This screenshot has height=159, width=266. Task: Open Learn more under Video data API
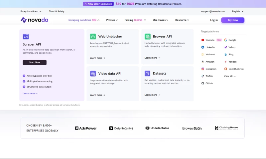(x=97, y=95)
